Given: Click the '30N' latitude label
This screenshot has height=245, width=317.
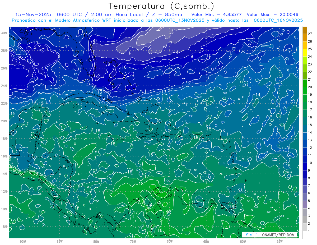Looking at the screenshot, I should coord(4,33).
